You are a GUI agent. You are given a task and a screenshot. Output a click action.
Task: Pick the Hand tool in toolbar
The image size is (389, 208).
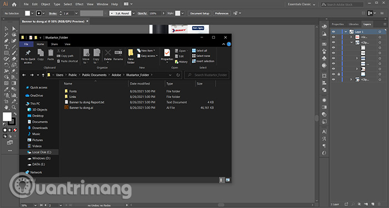pos(7,108)
